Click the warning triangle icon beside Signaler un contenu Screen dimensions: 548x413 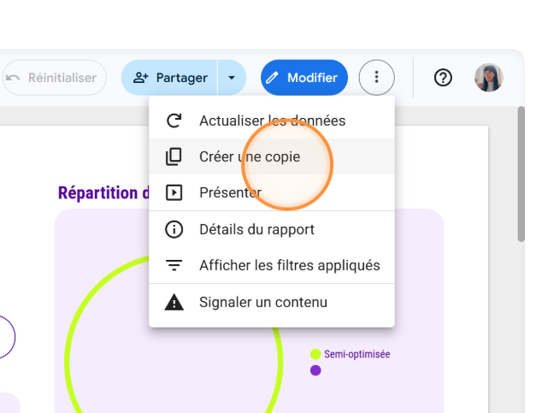pyautogui.click(x=174, y=302)
